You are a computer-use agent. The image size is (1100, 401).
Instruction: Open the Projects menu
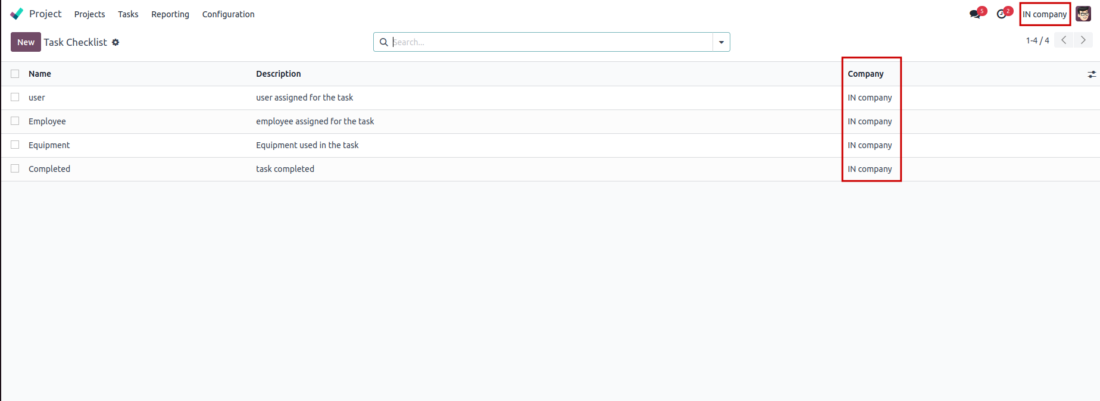pyautogui.click(x=89, y=14)
